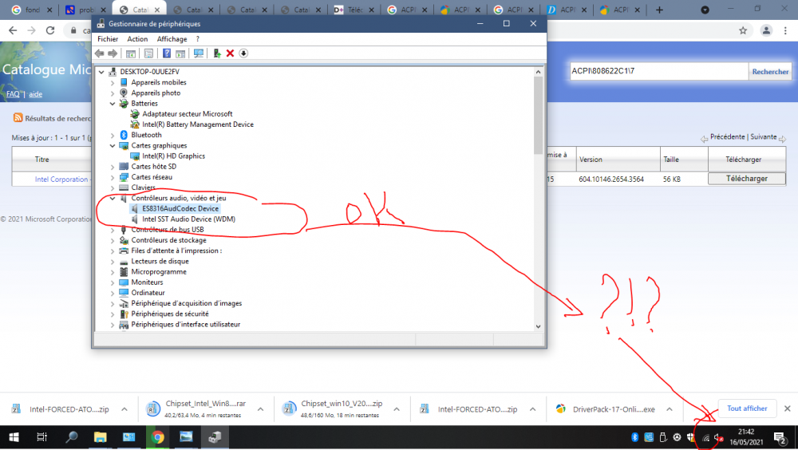Open the Windows Start menu

[14, 437]
